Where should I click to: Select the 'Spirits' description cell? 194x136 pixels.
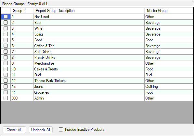(89, 34)
